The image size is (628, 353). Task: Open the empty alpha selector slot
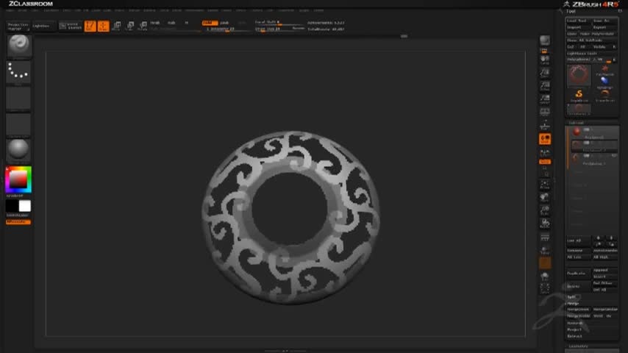pos(18,98)
